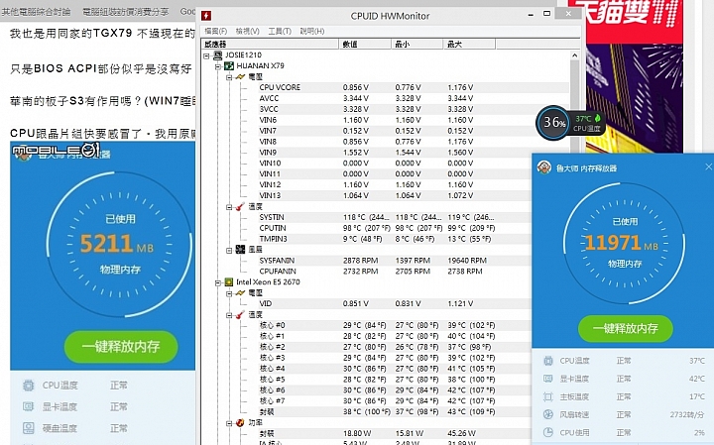The image size is (714, 445).
Task: Click 一键释放内存 in the left panel
Action: coord(121,347)
